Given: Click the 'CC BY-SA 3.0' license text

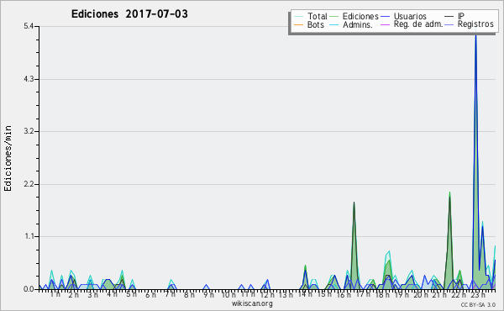Looking at the screenshot, I should click(478, 304).
